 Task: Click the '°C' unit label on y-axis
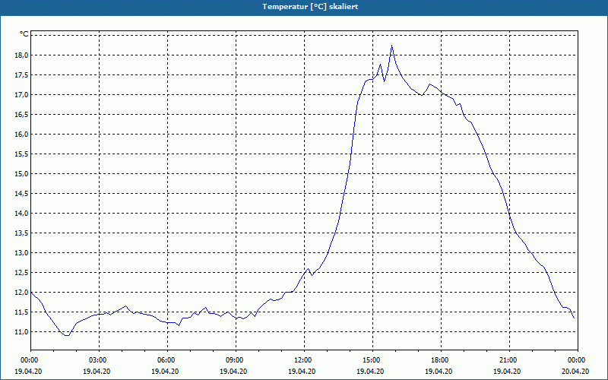24,34
